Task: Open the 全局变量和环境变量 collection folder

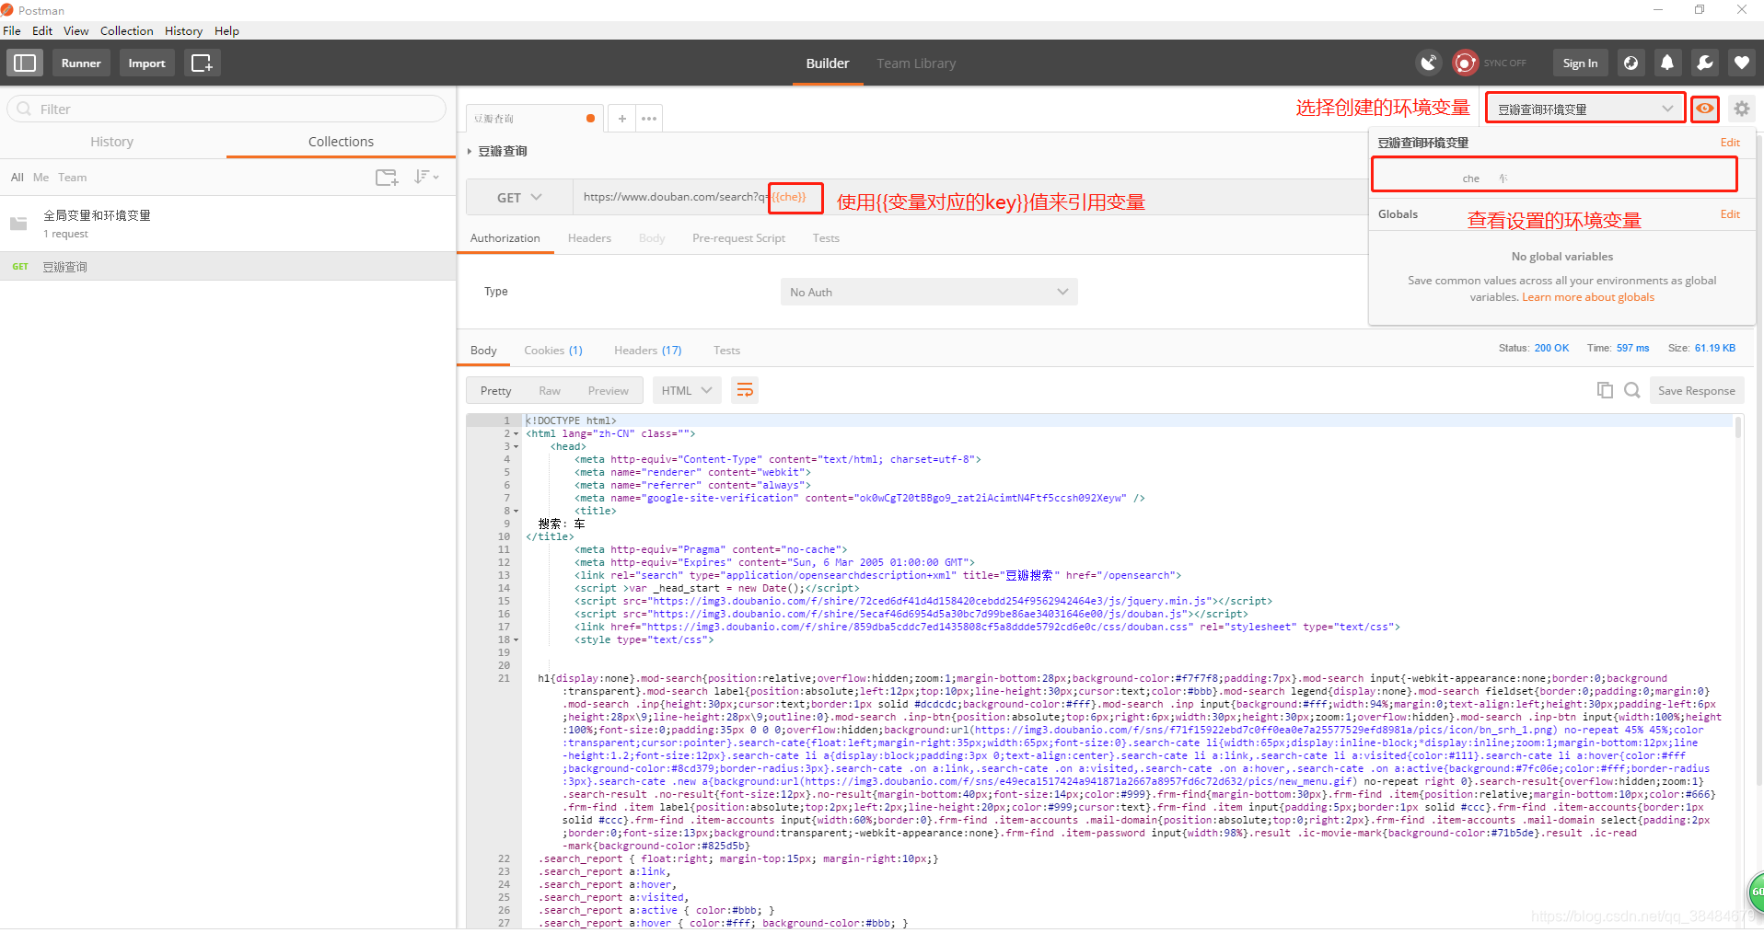Action: point(227,224)
